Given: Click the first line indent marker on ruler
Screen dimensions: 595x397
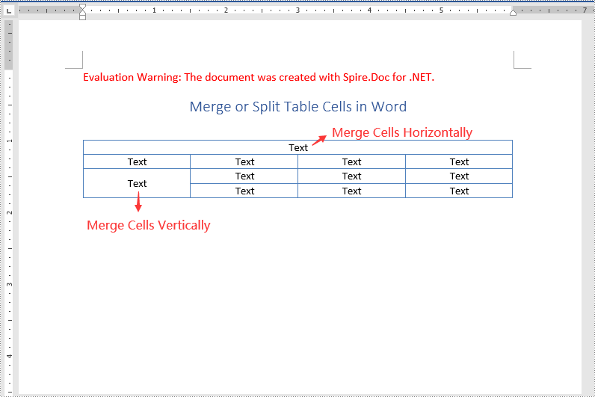Looking at the screenshot, I should 82,7.
